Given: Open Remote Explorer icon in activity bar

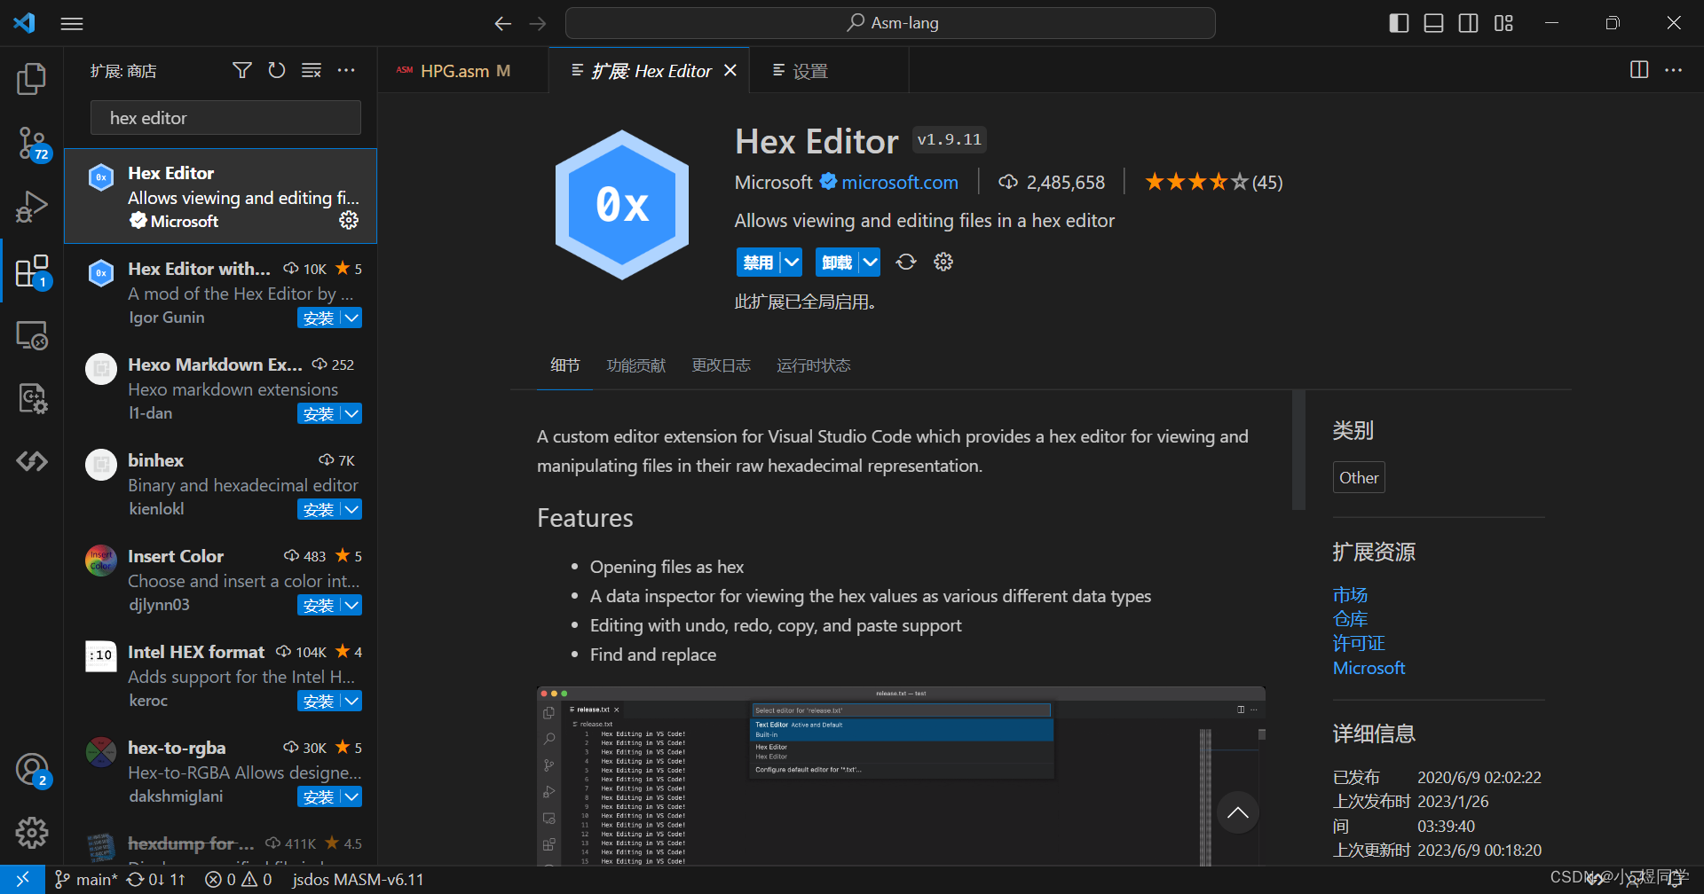Looking at the screenshot, I should 32,335.
